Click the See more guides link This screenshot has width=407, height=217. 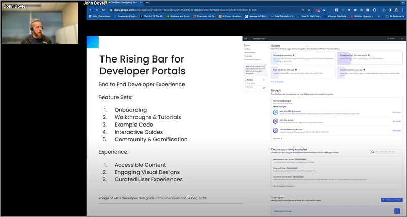[x=277, y=82]
